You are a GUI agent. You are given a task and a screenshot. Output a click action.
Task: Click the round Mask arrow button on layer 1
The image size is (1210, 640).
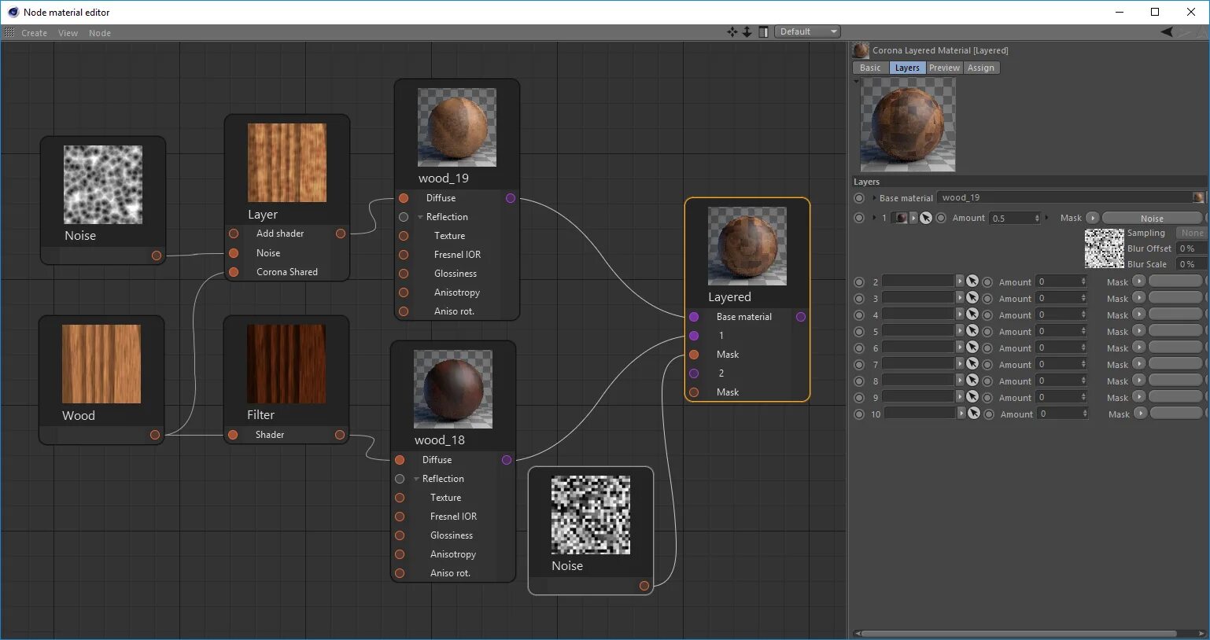click(1092, 218)
